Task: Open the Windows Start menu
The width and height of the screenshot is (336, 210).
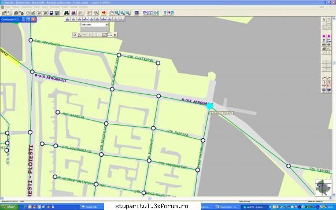Action: tap(9, 207)
